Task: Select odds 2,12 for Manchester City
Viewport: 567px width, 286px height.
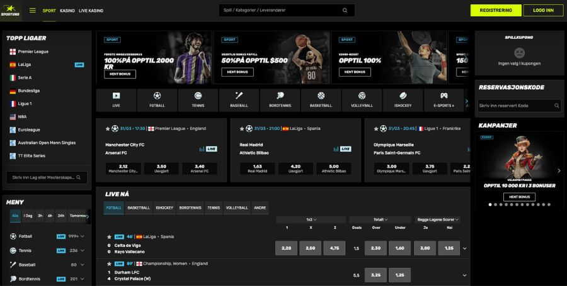Action: (x=123, y=168)
